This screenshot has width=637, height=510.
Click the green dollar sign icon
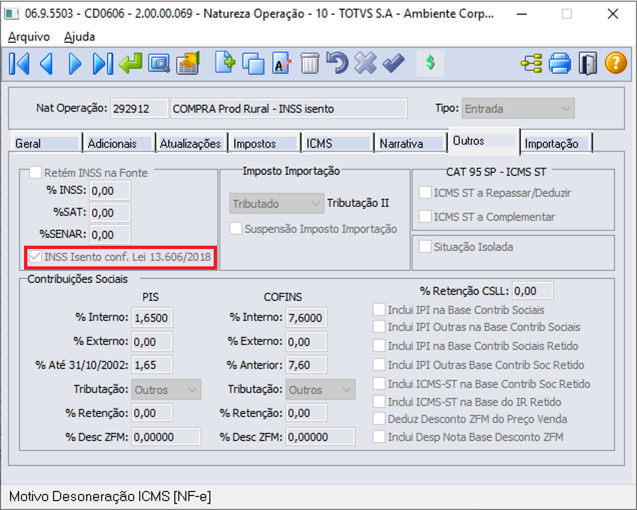pyautogui.click(x=430, y=63)
